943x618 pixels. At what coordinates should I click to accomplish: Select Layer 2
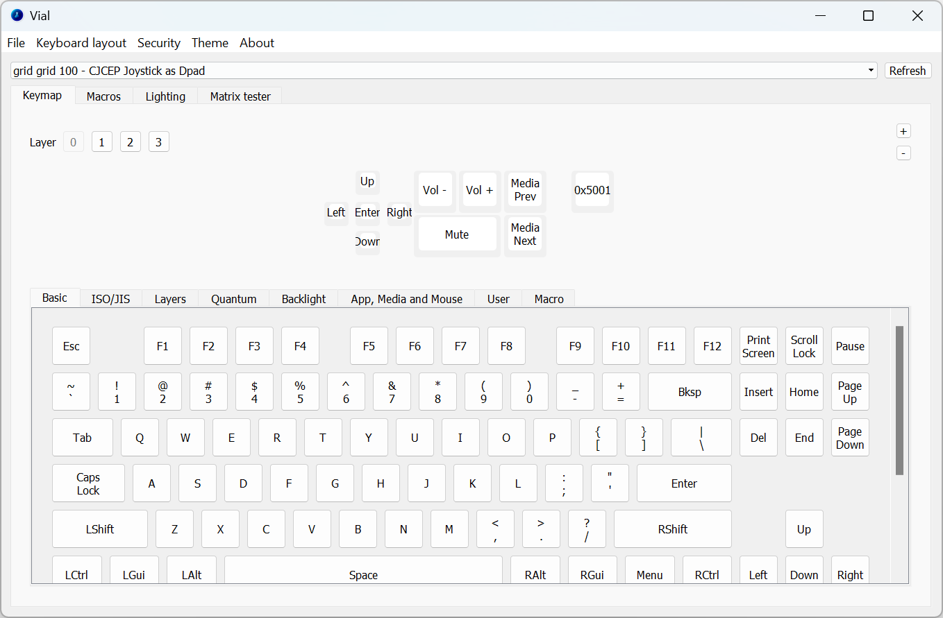(131, 142)
